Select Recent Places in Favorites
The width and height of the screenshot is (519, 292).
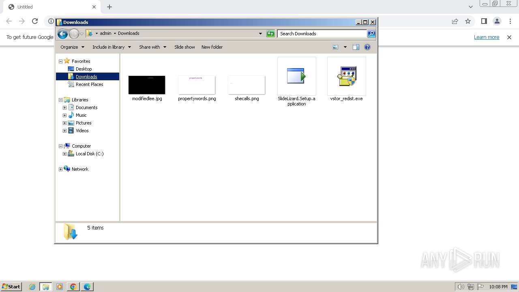pos(89,84)
